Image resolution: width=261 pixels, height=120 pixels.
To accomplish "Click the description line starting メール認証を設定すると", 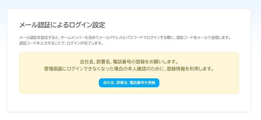I will click(x=125, y=37).
